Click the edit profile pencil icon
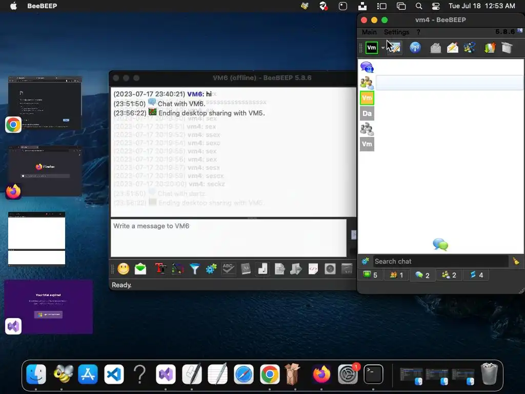The height and width of the screenshot is (394, 525). point(394,48)
